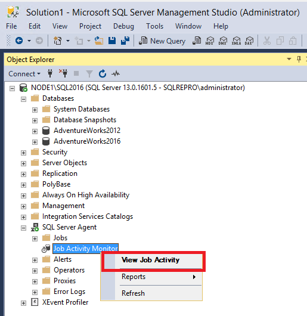Screen dimensions: 307x316
Task: Click the Open File folder icon
Action: coord(99,41)
